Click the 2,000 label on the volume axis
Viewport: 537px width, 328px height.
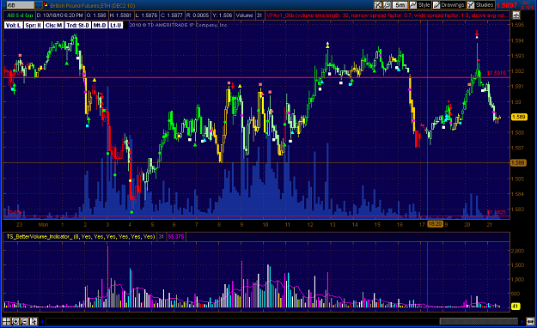tap(517, 251)
